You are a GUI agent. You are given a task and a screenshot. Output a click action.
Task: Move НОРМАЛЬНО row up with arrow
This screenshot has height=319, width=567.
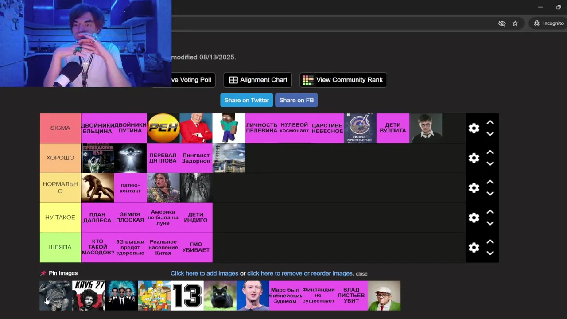[490, 182]
